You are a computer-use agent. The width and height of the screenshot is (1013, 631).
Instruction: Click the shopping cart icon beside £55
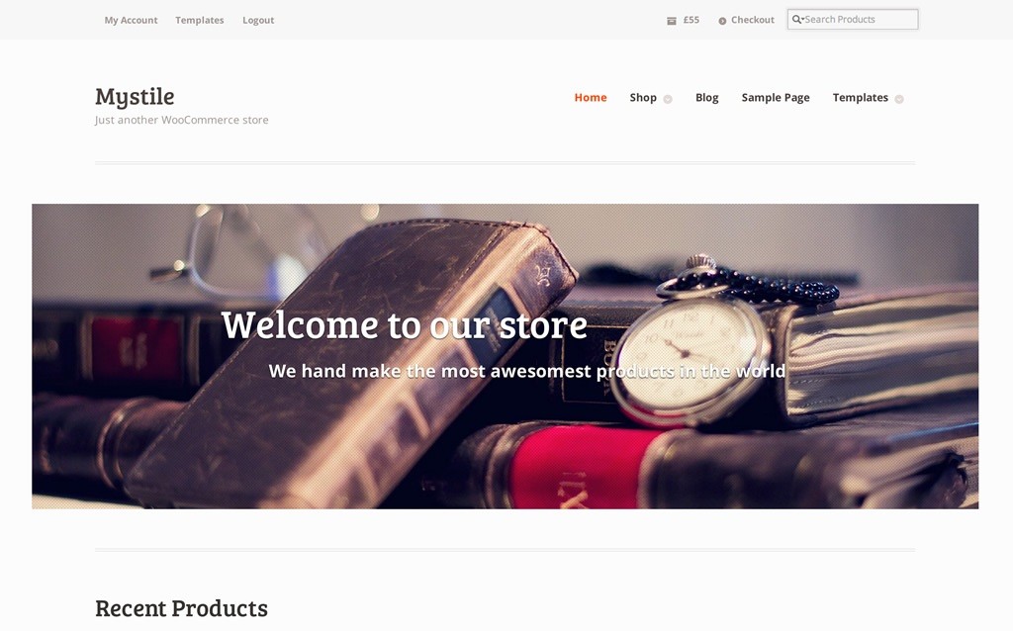tap(672, 21)
